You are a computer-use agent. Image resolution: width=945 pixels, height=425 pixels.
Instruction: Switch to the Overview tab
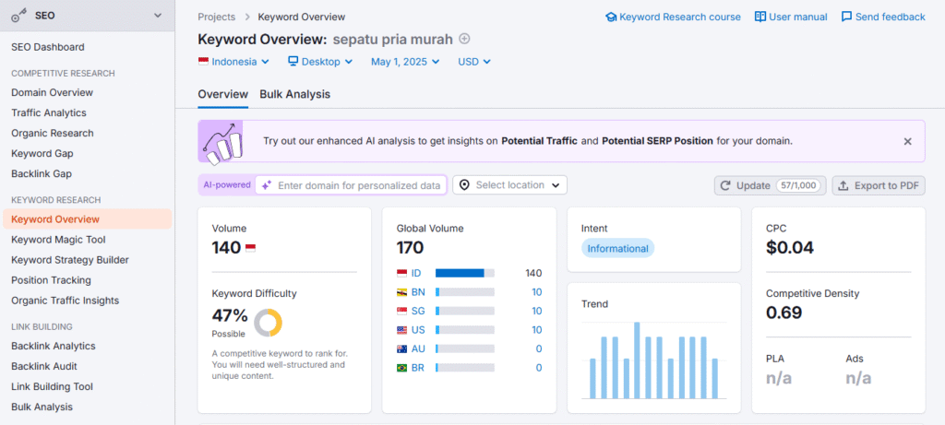(x=223, y=95)
